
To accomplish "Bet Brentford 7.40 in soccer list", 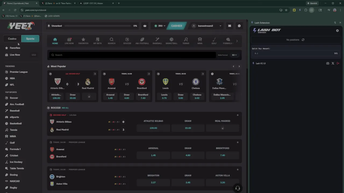I will pyautogui.click(x=223, y=155).
